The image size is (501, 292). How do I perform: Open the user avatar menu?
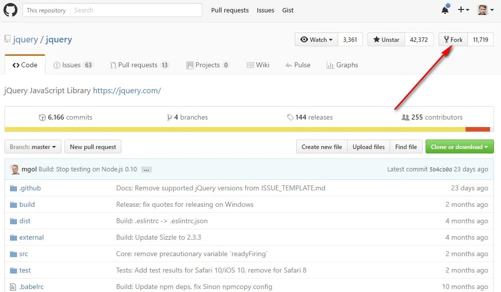[486, 10]
